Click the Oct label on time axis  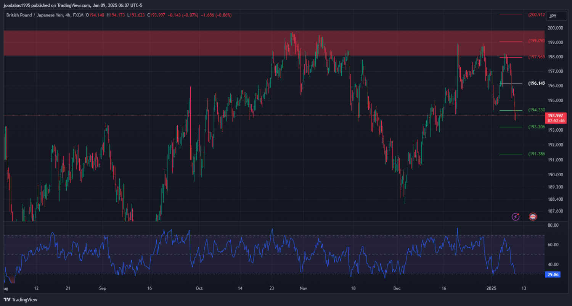198,288
